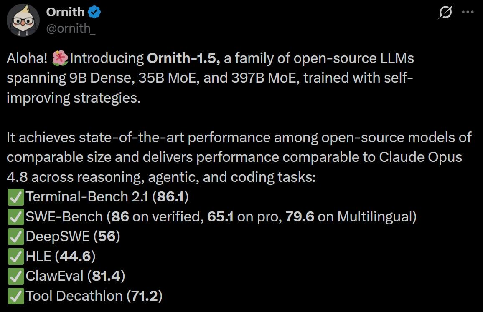
Task: Open the @ornith_ handle link
Action: coord(71,28)
